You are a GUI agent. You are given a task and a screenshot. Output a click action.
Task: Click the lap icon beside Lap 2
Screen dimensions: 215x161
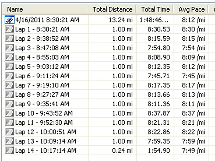coord(9,39)
